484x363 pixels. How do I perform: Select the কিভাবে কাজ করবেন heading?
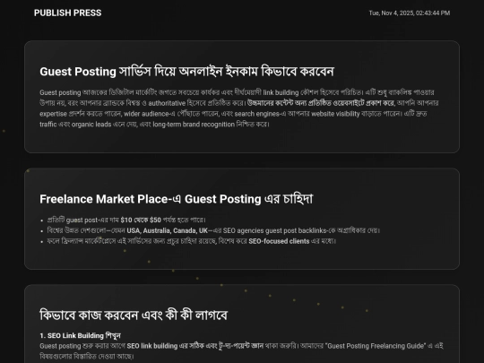click(x=134, y=315)
